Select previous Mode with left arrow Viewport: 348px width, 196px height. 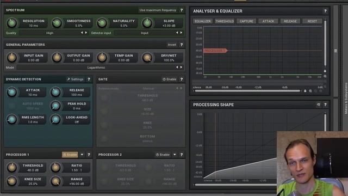coord(177,67)
